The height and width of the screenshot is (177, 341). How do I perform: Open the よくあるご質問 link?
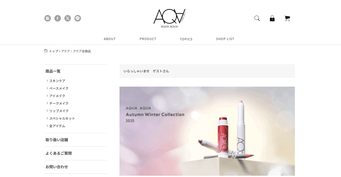[x=59, y=153]
